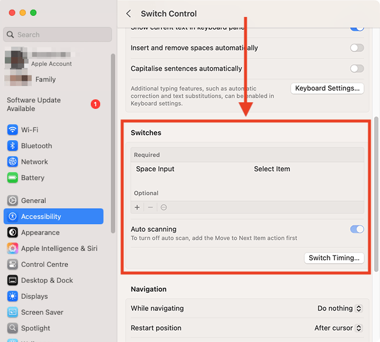
Task: Turn on Capitalise sentences automatically
Action: (357, 68)
